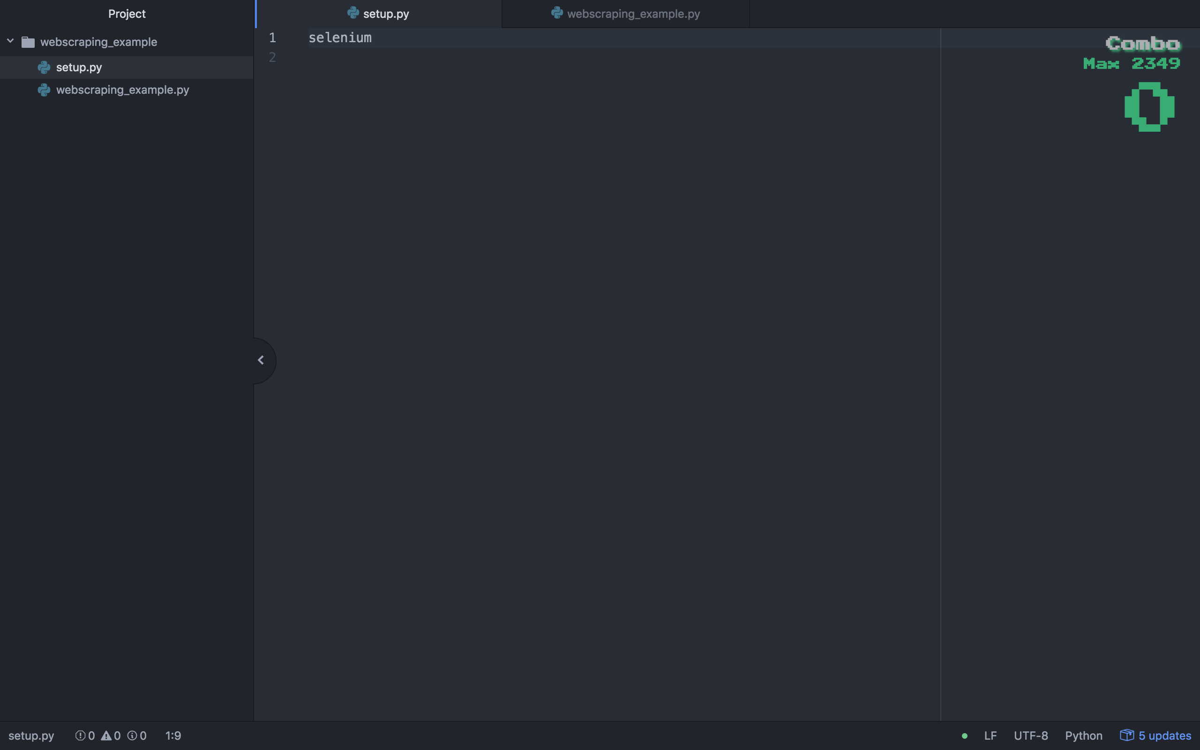Screen dimensions: 1200x750
Task: Click the warning count icon in status bar
Action: pos(107,735)
